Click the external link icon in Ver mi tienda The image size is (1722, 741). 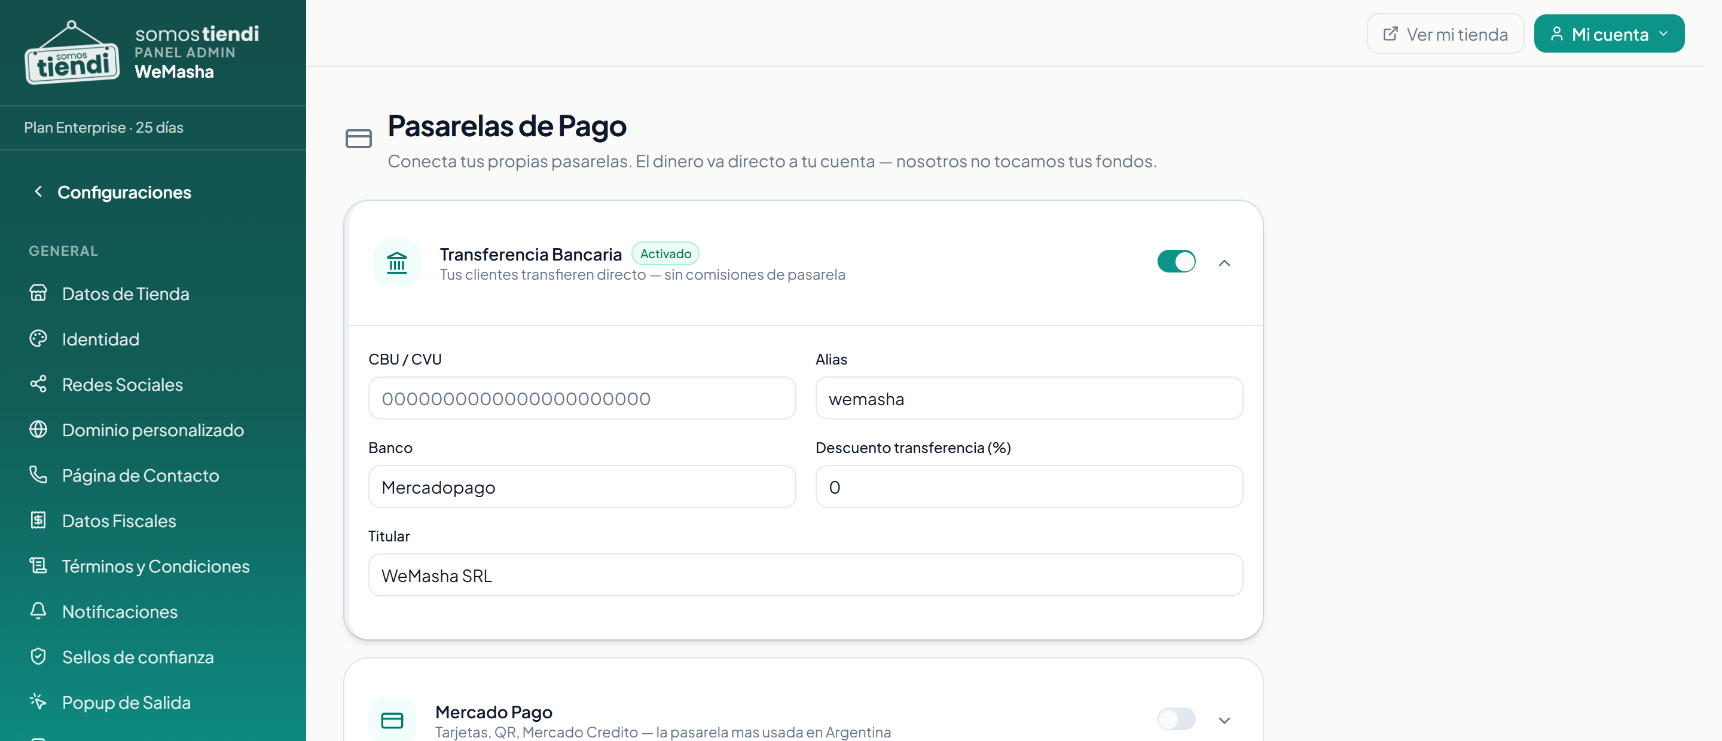tap(1390, 34)
